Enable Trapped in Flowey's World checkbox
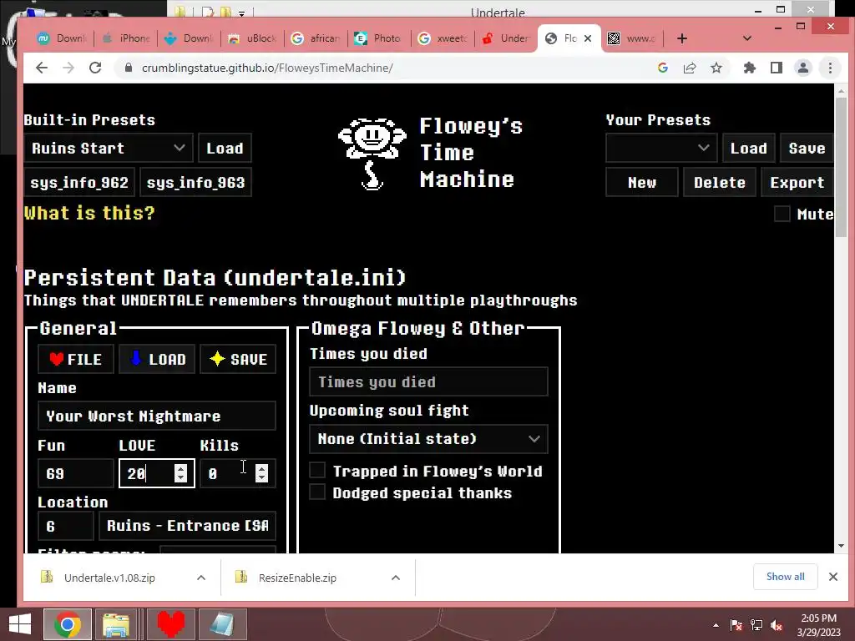The height and width of the screenshot is (641, 855). point(317,470)
